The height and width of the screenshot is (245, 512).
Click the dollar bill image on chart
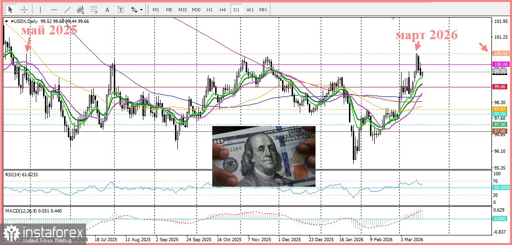click(264, 156)
